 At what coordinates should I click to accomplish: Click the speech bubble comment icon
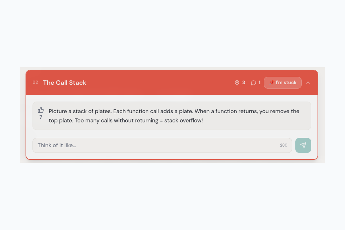point(253,83)
